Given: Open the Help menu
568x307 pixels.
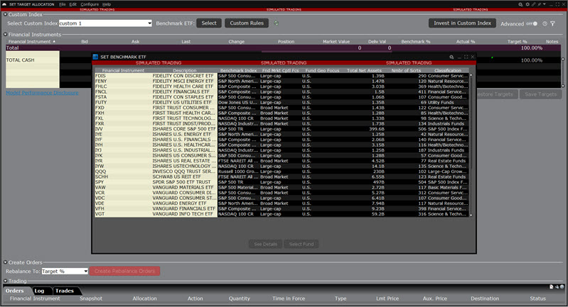Looking at the screenshot, I should tap(107, 4).
